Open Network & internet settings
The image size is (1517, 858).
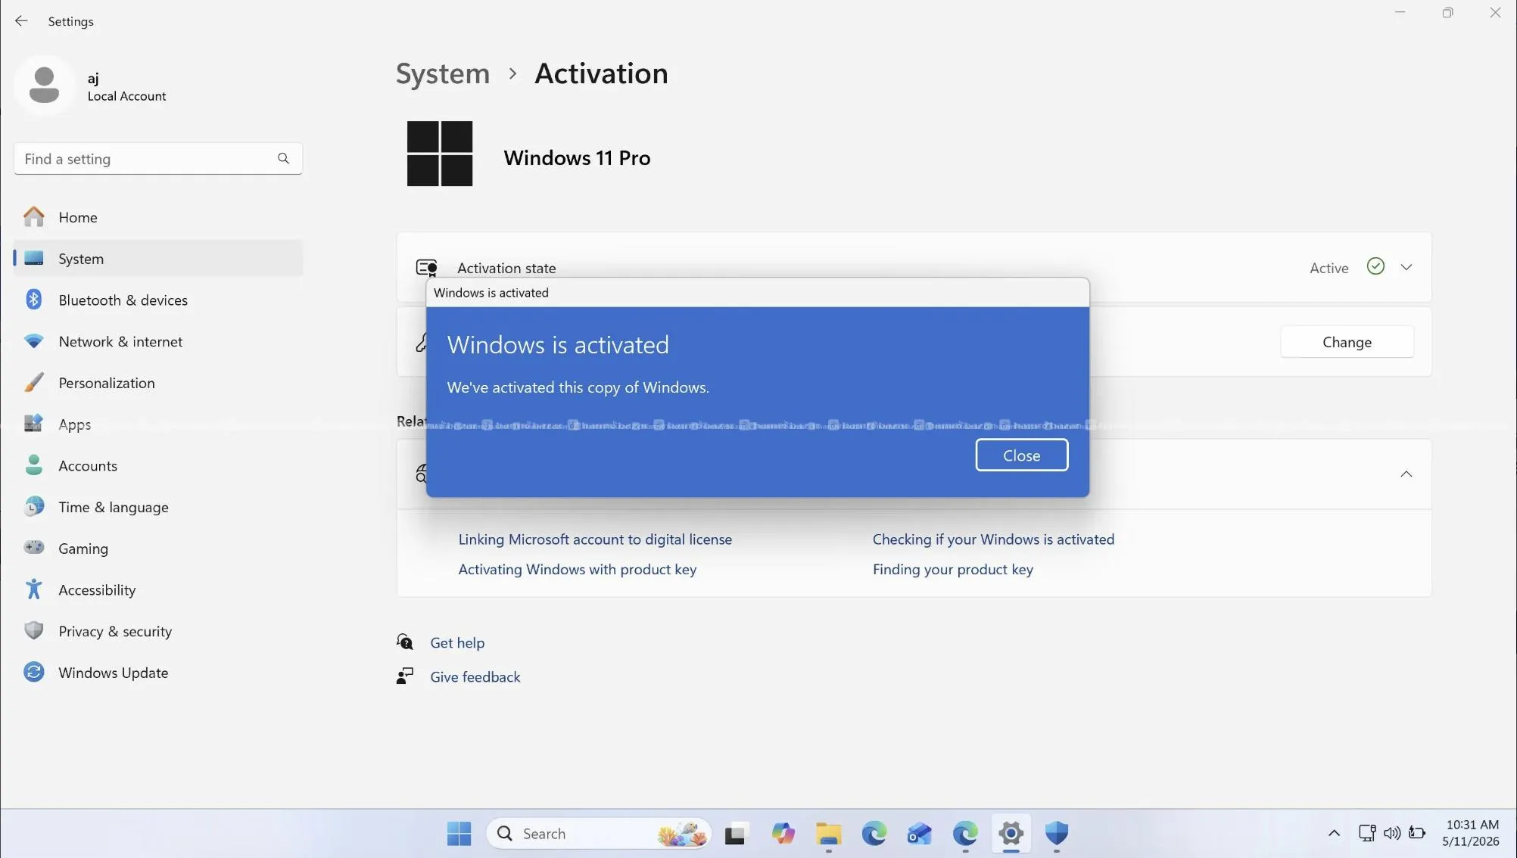158,341
